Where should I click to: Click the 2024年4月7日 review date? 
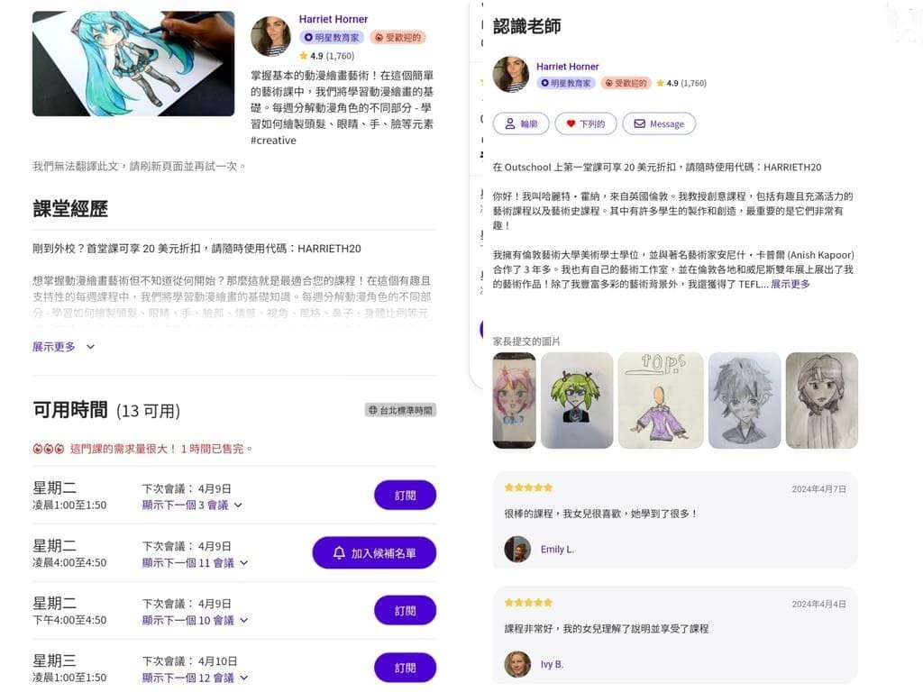pos(818,489)
